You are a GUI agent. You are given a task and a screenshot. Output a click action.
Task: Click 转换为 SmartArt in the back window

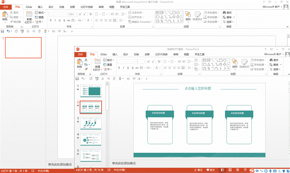point(141,22)
